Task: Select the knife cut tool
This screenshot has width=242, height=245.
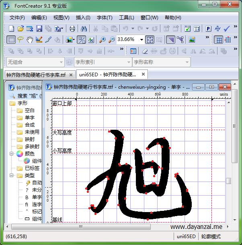Action: pyautogui.click(x=48, y=40)
